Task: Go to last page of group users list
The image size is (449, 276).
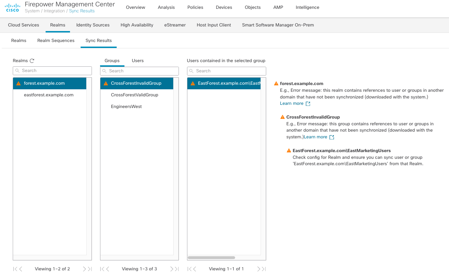Action: (264, 269)
